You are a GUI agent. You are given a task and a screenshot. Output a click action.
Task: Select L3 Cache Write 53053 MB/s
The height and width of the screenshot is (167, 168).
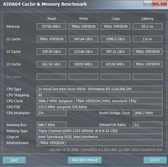point(84,64)
